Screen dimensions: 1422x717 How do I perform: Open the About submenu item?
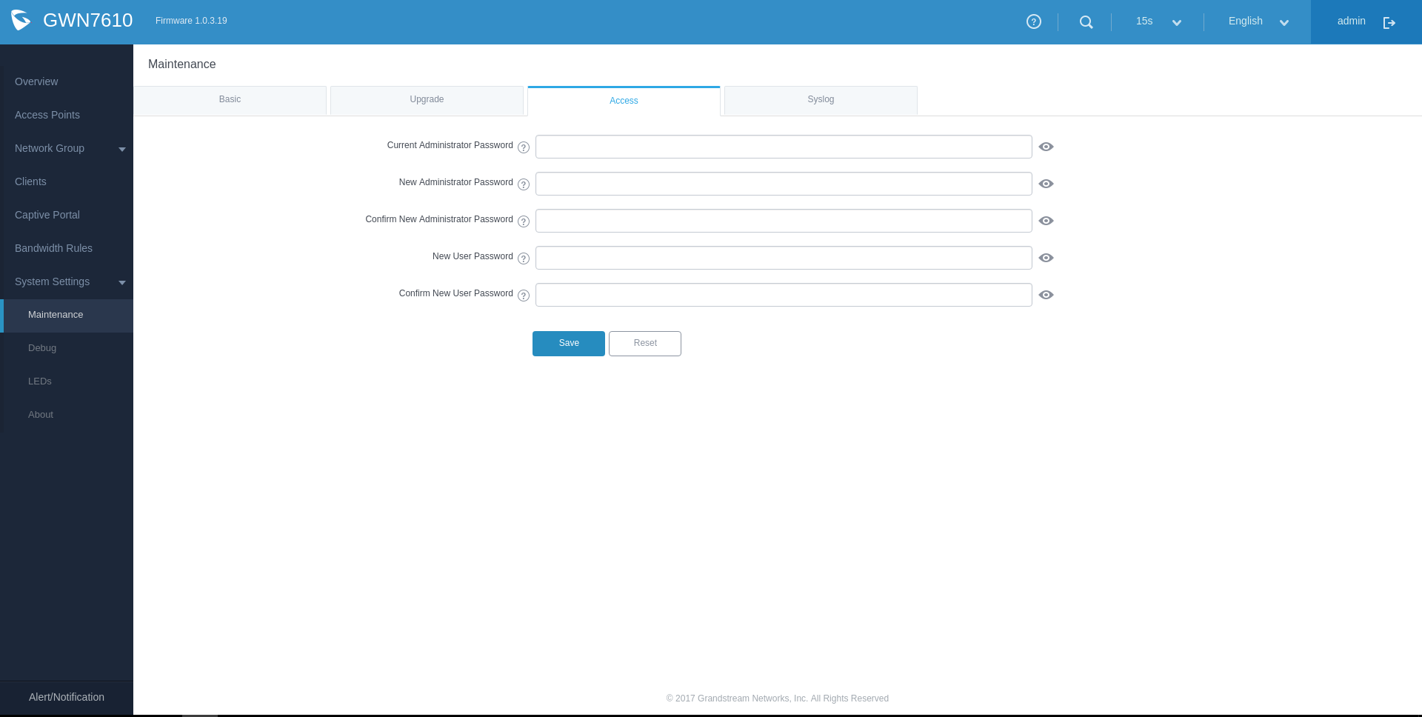pyautogui.click(x=67, y=415)
